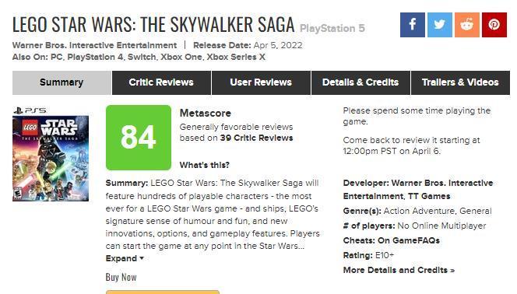
Task: Switch to the Critic Reviews tab
Action: click(x=161, y=82)
